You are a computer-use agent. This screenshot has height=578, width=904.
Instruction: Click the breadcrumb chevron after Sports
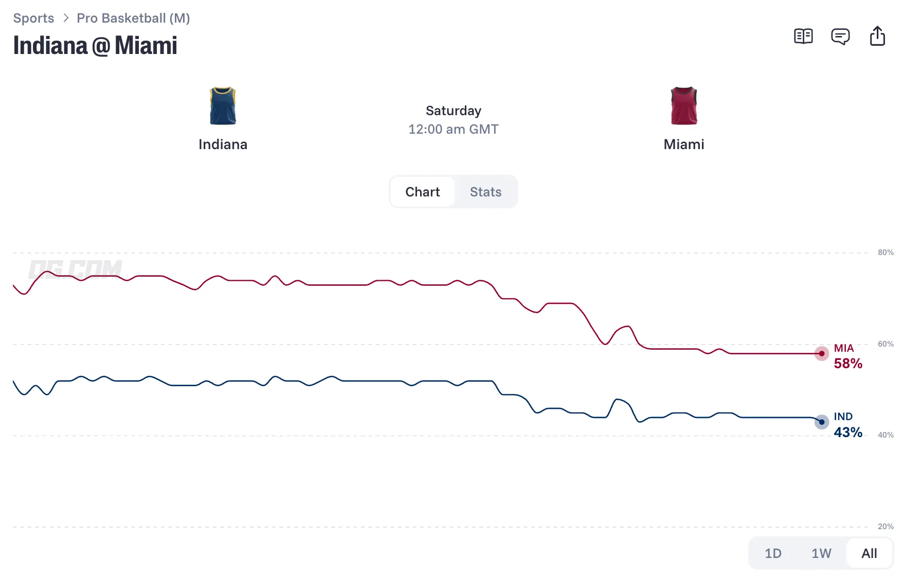tap(66, 18)
